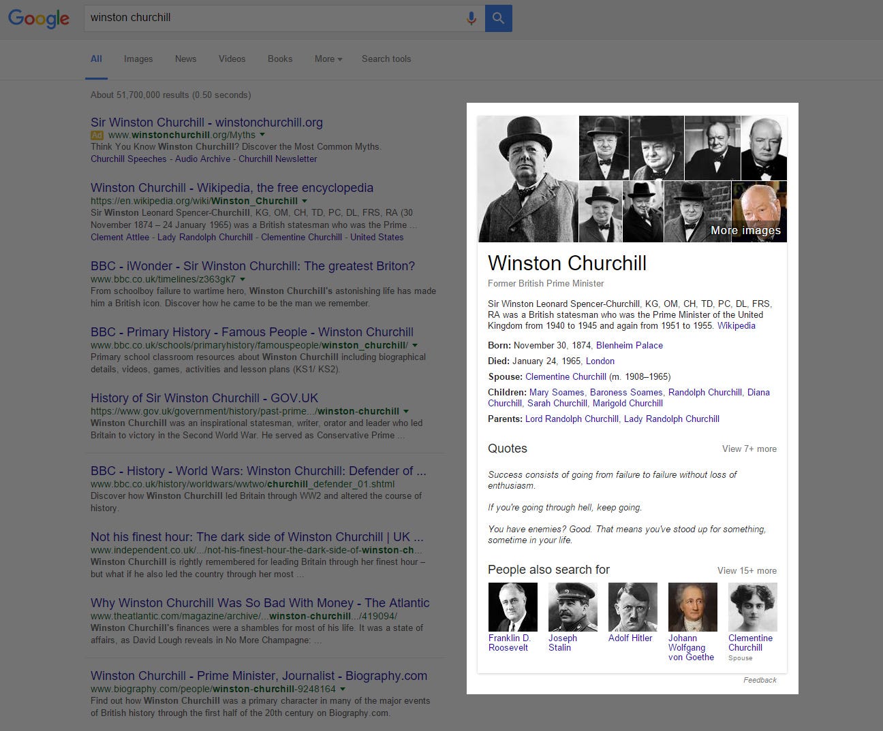The height and width of the screenshot is (731, 883).
Task: Expand arrow beside winstonchurchill.org/Myths URL
Action: (263, 135)
